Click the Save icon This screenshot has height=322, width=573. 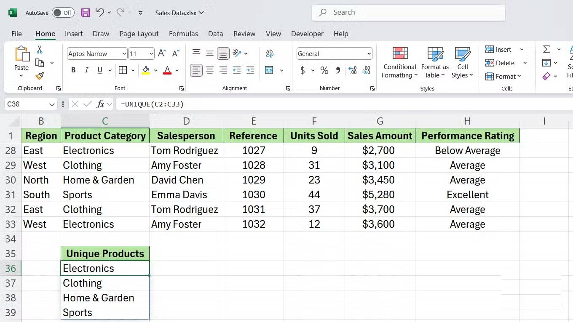pyautogui.click(x=86, y=13)
